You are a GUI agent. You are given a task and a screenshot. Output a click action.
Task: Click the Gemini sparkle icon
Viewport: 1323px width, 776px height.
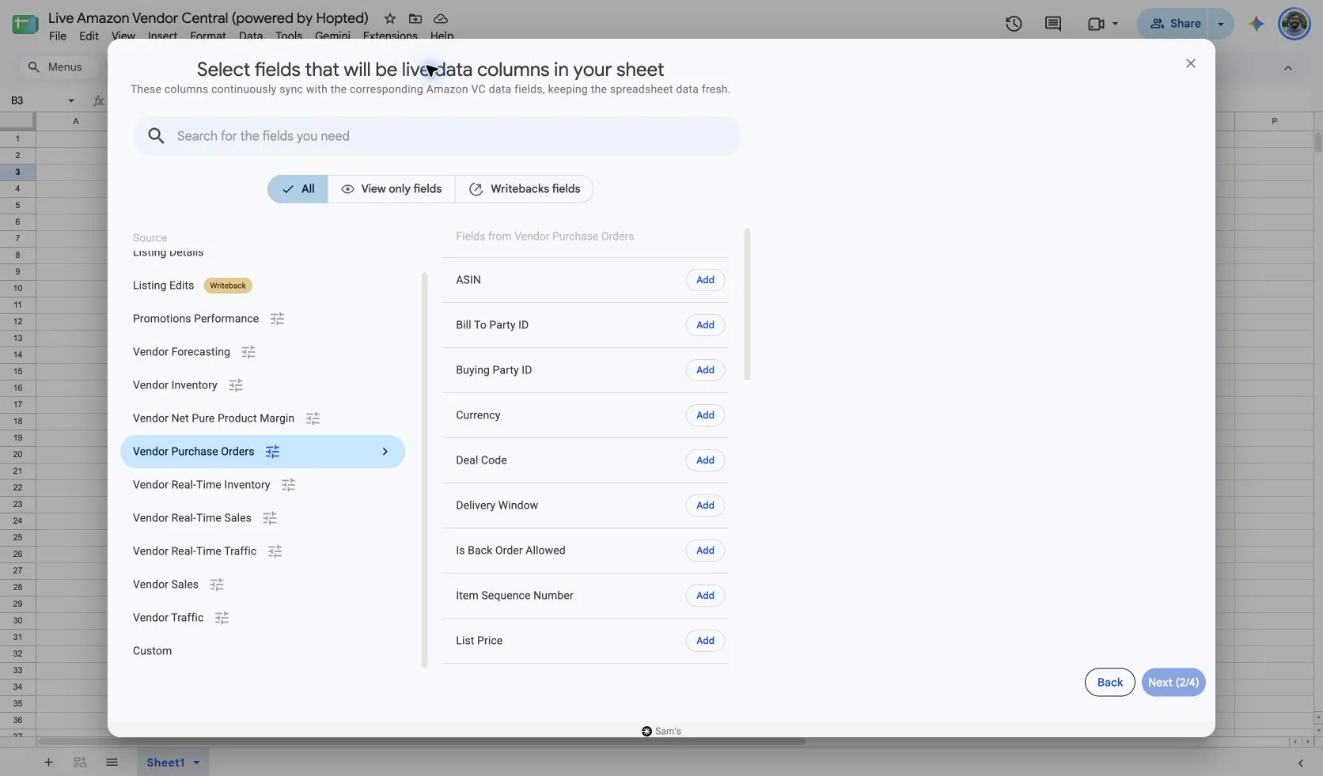coord(1257,24)
